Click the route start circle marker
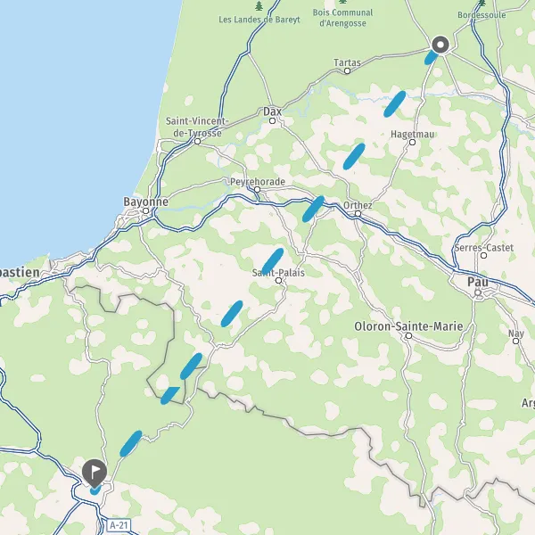Viewport: 535px width, 535px height. coord(440,45)
